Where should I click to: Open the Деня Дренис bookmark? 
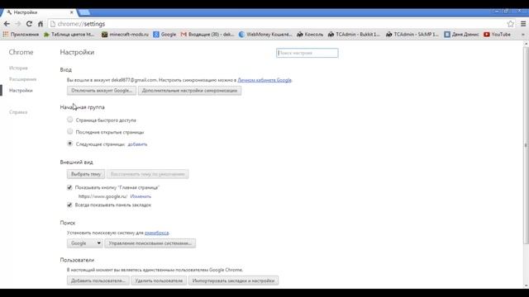pyautogui.click(x=461, y=35)
